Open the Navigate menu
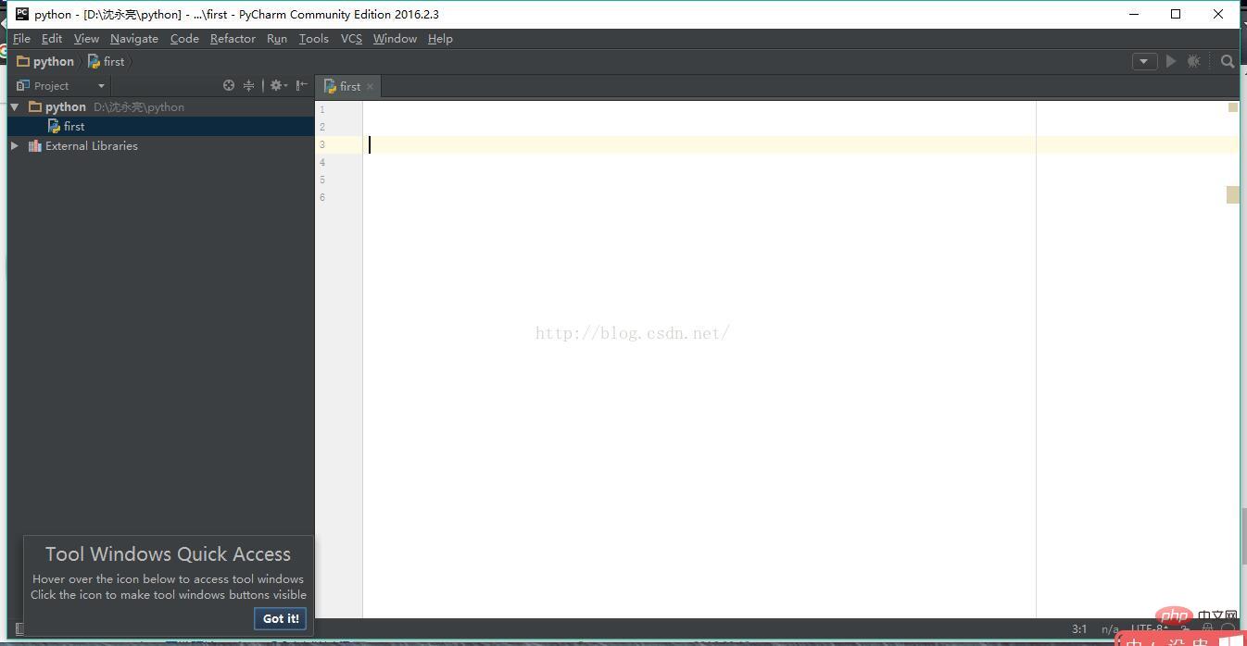 (x=134, y=39)
